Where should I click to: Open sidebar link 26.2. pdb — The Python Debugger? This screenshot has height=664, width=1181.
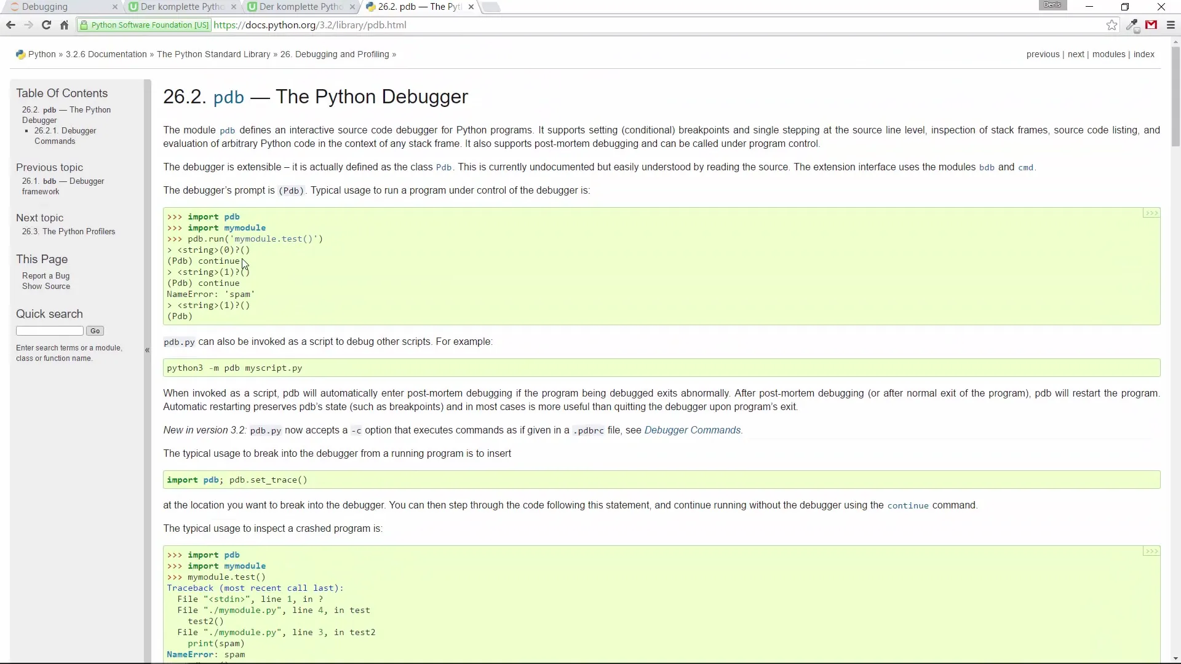point(66,115)
